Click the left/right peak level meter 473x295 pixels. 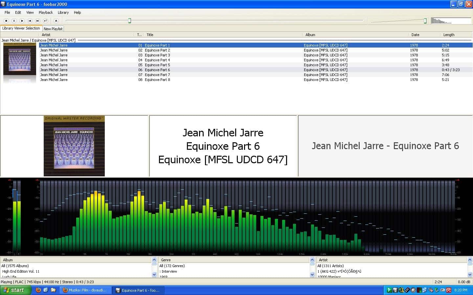[x=16, y=217]
